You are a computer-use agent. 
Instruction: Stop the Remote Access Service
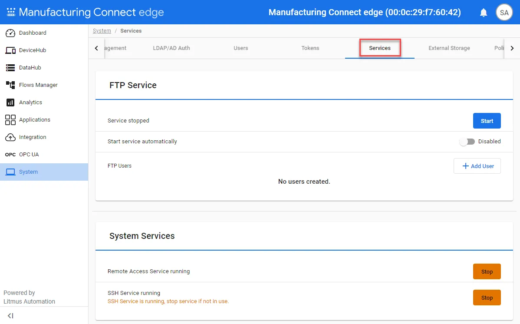point(487,271)
